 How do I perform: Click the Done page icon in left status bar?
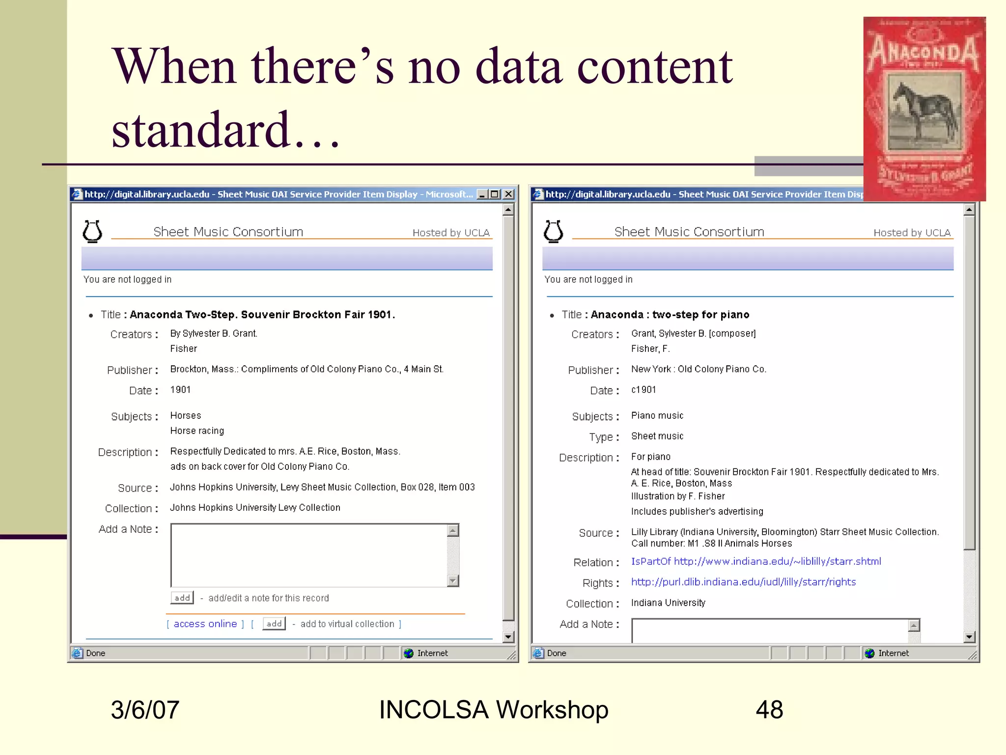tap(77, 653)
